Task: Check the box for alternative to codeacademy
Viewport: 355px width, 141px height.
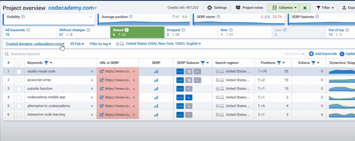Action: [x=19, y=106]
